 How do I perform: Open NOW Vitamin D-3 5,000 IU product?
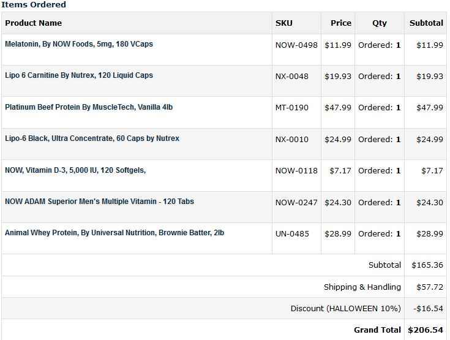75,170
